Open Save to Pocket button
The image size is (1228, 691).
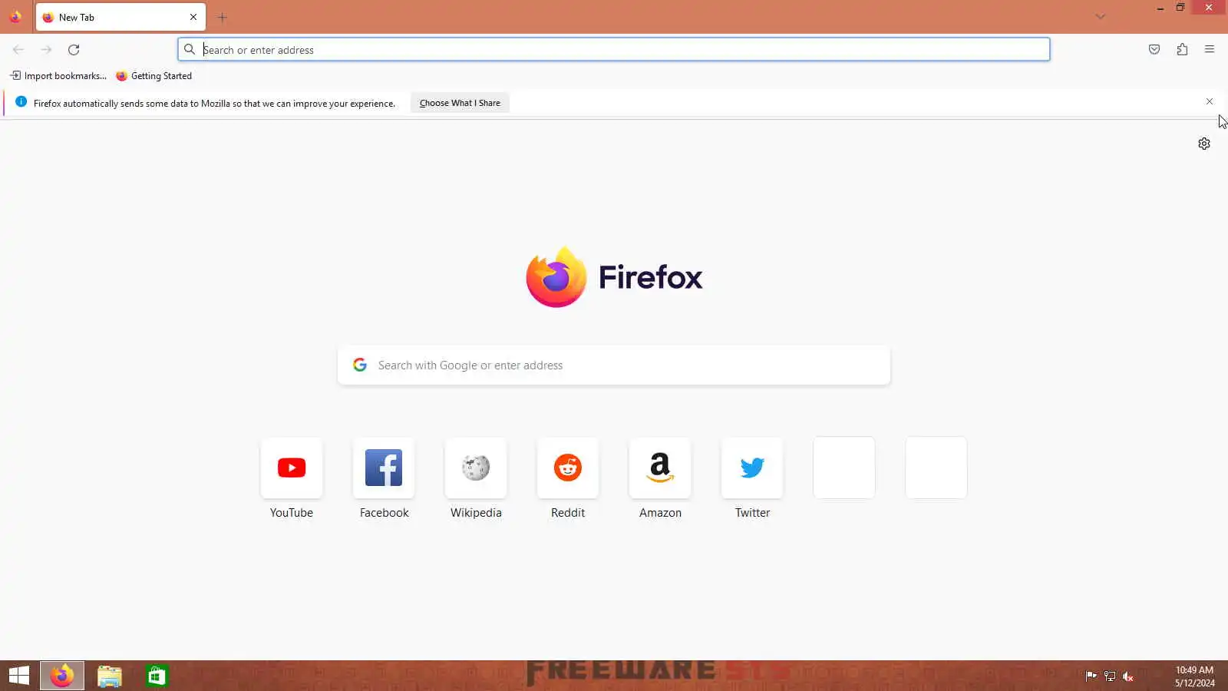click(1154, 50)
